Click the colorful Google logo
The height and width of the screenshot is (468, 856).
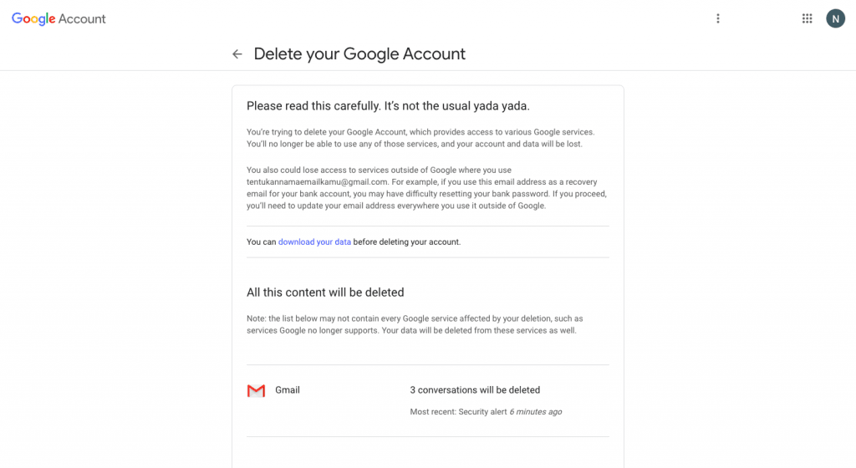tap(33, 19)
